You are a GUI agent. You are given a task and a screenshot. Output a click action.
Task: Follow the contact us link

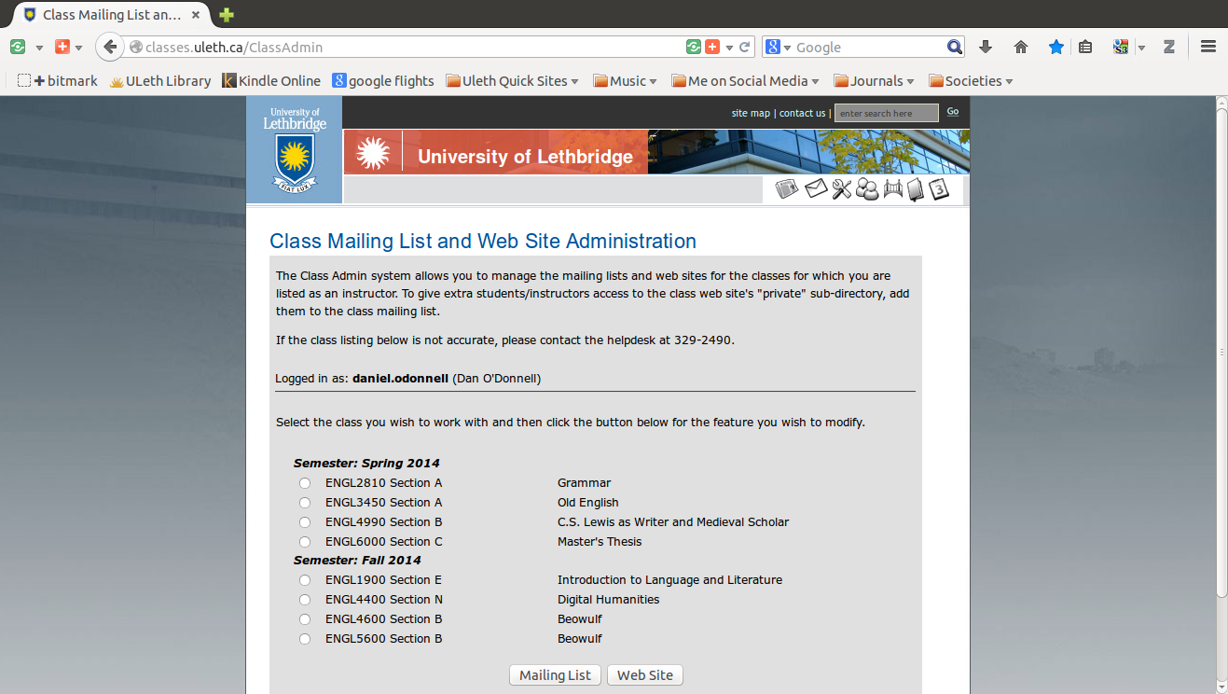click(802, 113)
